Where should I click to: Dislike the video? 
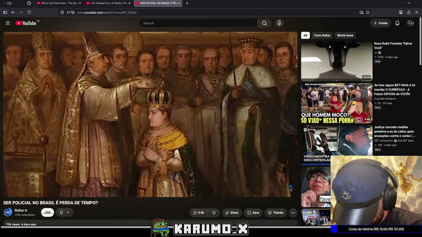click(214, 213)
